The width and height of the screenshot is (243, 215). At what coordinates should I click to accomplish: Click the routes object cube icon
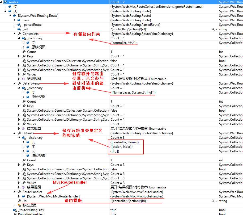5,2
